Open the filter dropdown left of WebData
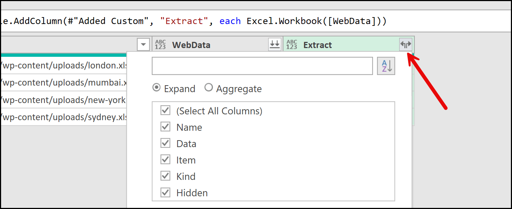 tap(143, 45)
